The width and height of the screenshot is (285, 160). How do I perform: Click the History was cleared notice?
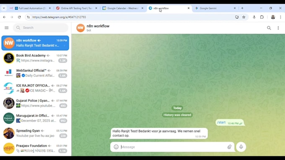pos(177,115)
